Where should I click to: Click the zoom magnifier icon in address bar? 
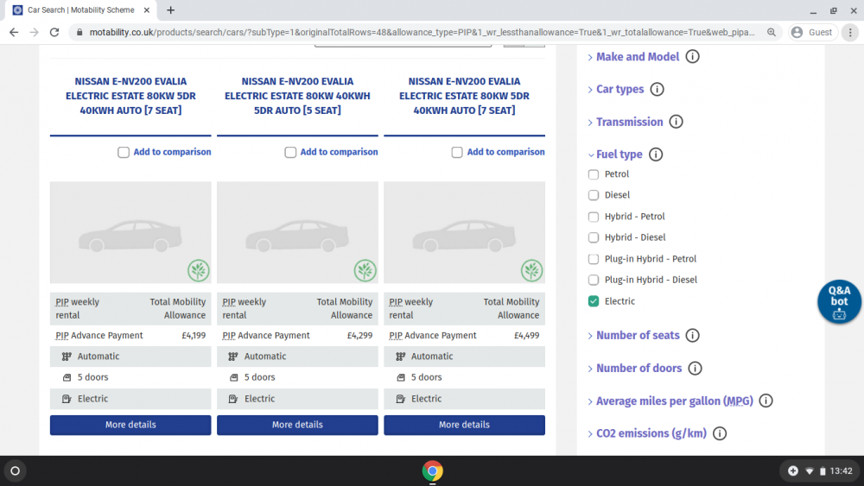coord(772,33)
